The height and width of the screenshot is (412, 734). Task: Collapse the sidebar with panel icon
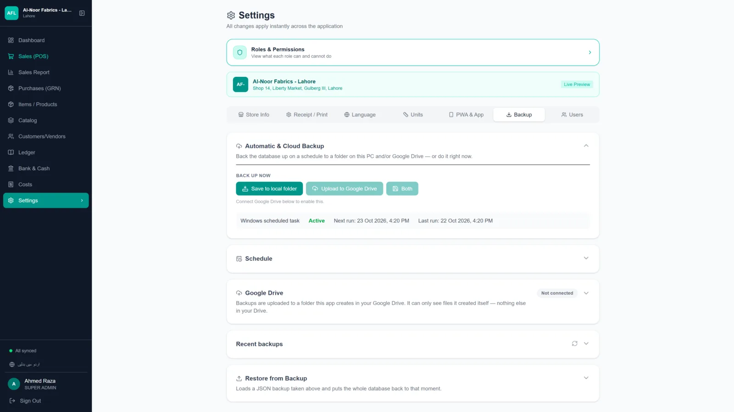coord(82,13)
